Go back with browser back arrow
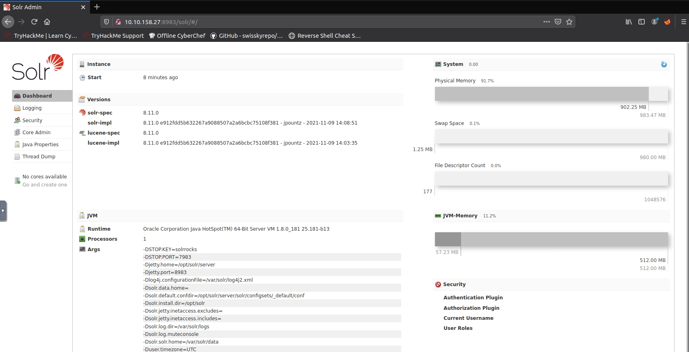 (x=8, y=22)
